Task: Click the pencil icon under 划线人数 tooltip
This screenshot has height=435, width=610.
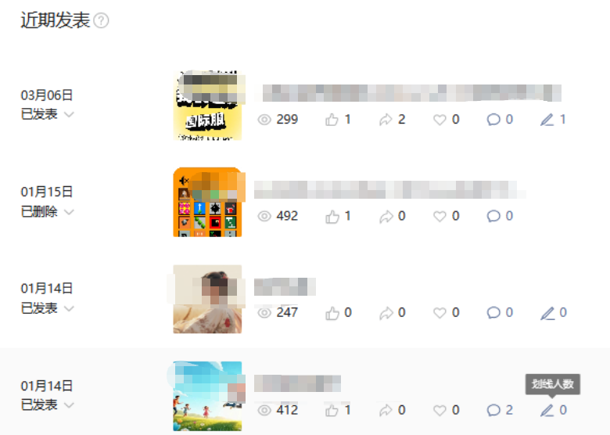Action: pos(547,410)
